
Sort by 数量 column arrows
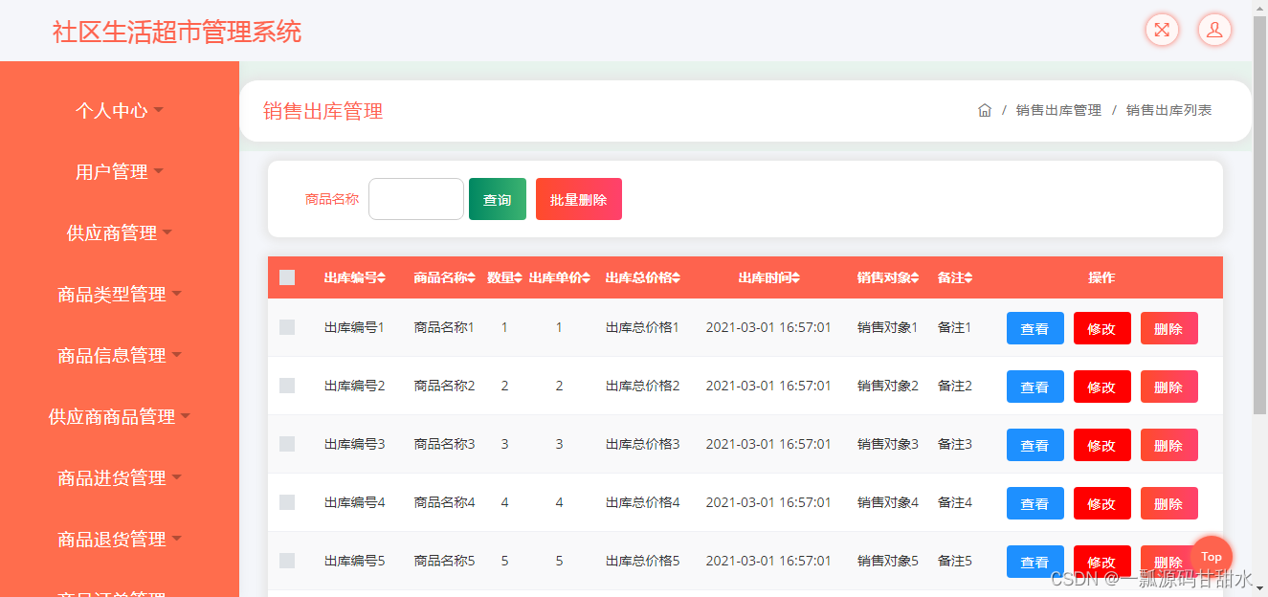coord(519,277)
